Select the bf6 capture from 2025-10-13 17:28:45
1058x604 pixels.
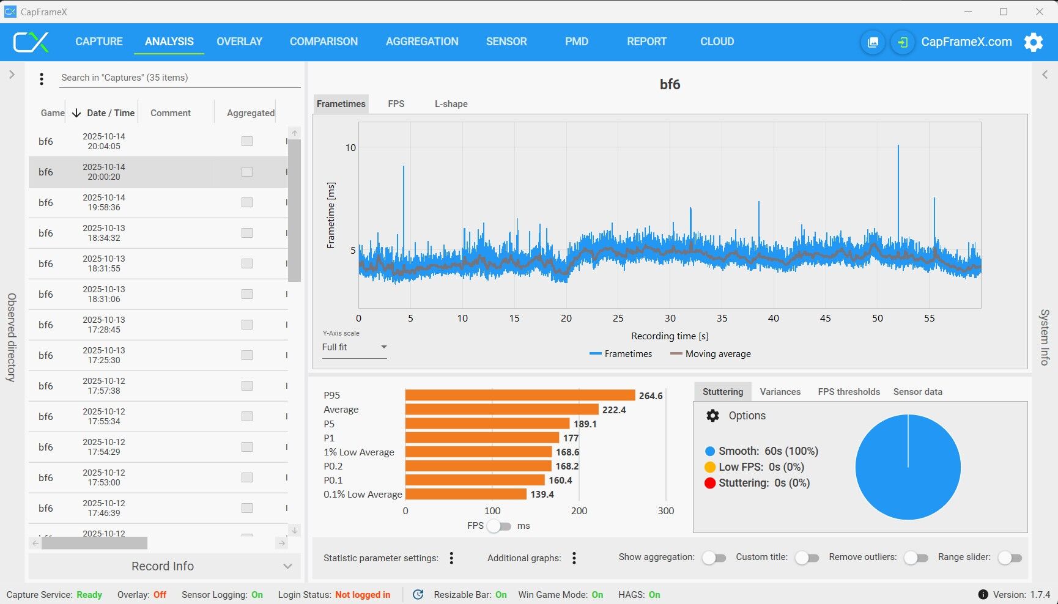click(x=158, y=325)
